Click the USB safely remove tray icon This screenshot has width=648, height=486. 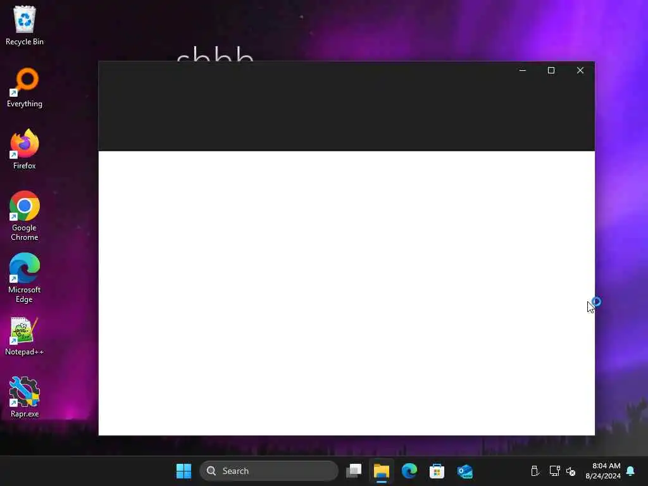[x=534, y=471]
